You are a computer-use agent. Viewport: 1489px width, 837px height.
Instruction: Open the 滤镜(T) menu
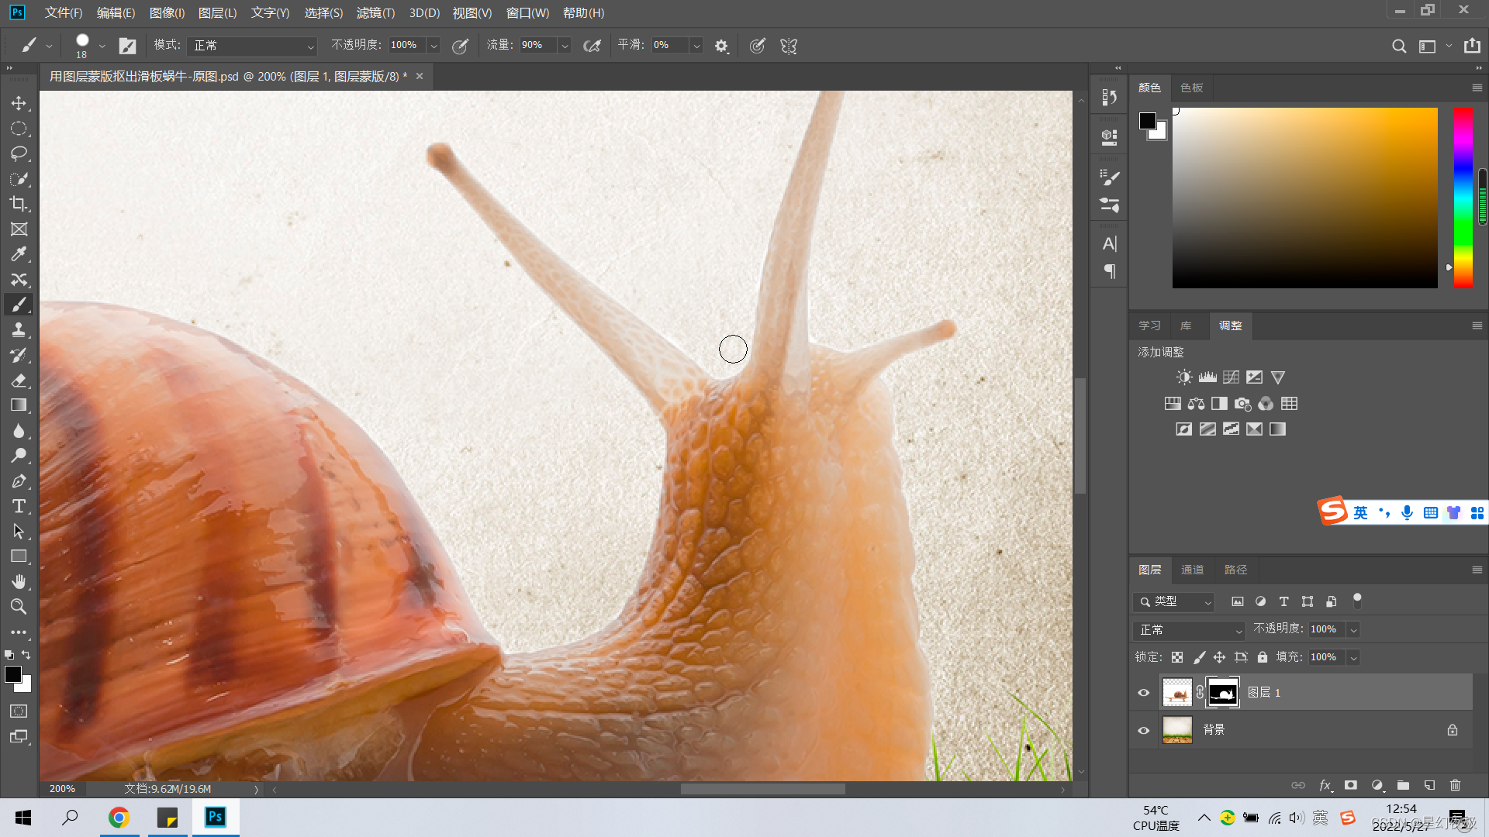click(x=375, y=13)
